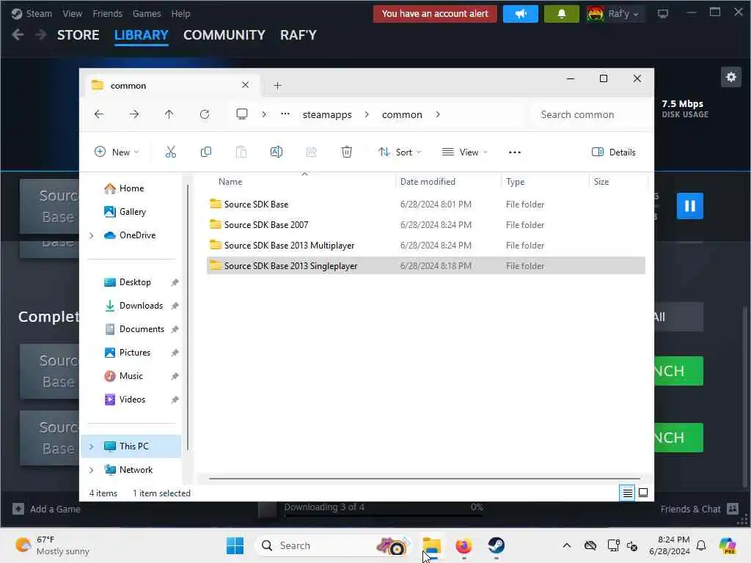The width and height of the screenshot is (751, 563).
Task: Open the Windows notification bell in the tray
Action: point(701,545)
